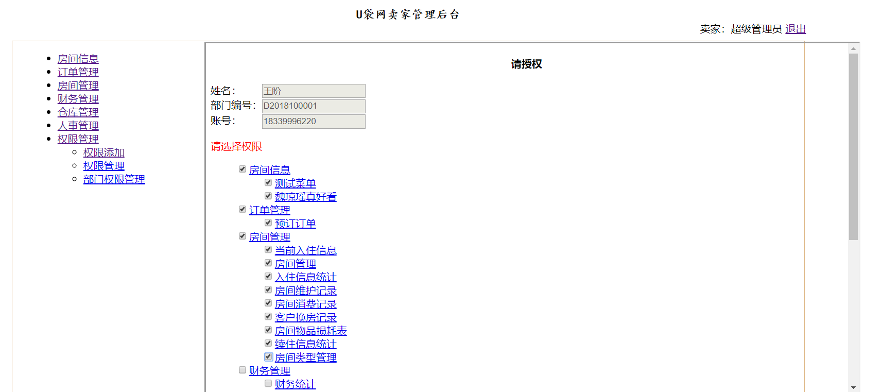Open the 权限管理 submenu item under 权限管理
Viewport: 882px width, 392px height.
(103, 166)
